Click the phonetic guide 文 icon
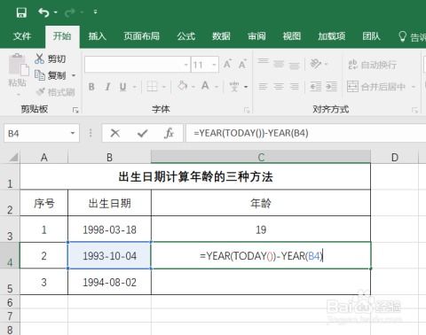Screen dimensions: 426x335 point(234,87)
